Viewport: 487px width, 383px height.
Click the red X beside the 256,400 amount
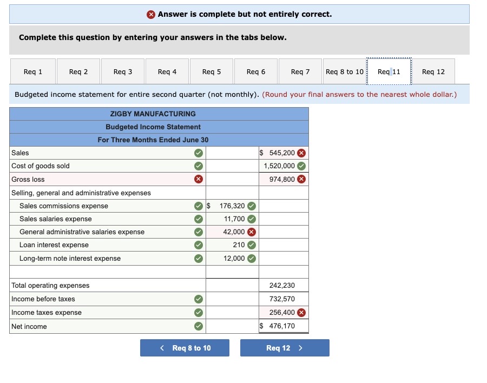click(302, 312)
